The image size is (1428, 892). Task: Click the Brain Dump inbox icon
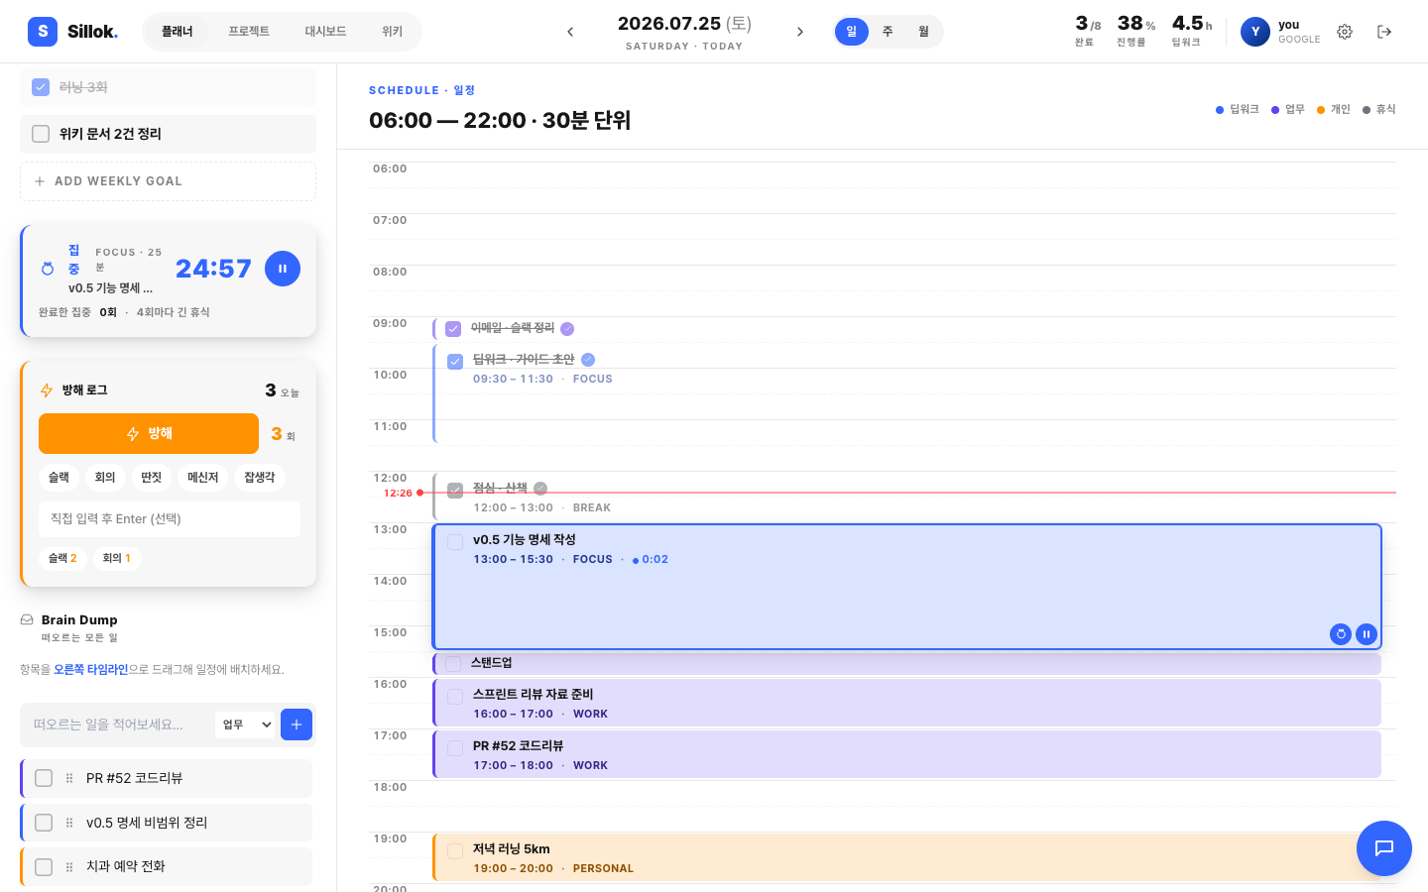pyautogui.click(x=27, y=620)
